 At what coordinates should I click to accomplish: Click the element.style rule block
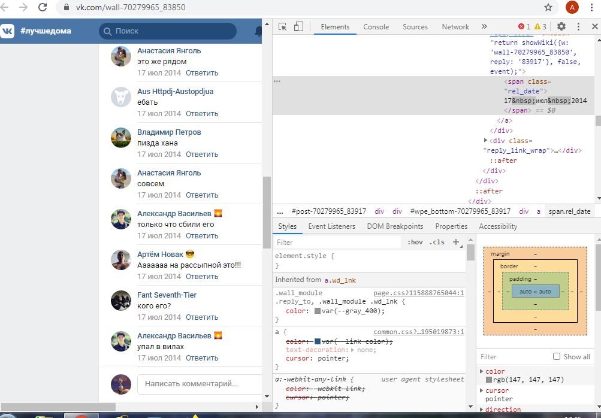pos(370,261)
